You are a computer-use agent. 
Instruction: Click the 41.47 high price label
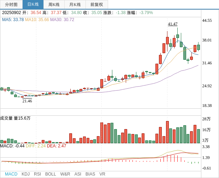(173, 24)
